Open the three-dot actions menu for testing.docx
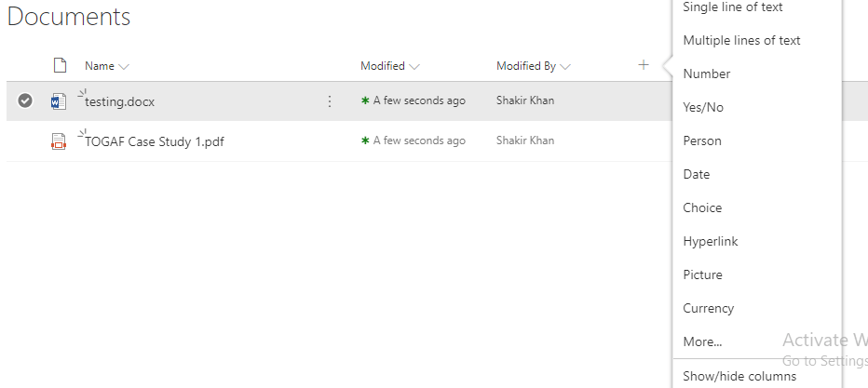Image resolution: width=868 pixels, height=388 pixels. click(329, 101)
